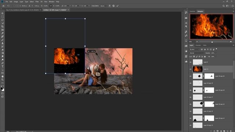Lock image pixels brush icon
235x132 pixels.
tap(197, 56)
